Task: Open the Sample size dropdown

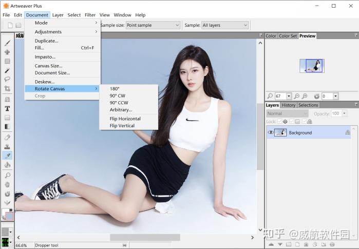Action: (153, 25)
